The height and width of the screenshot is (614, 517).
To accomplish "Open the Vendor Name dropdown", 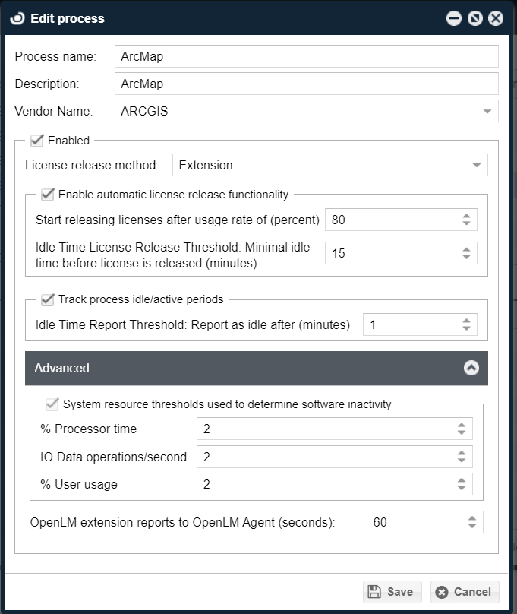I will [487, 112].
